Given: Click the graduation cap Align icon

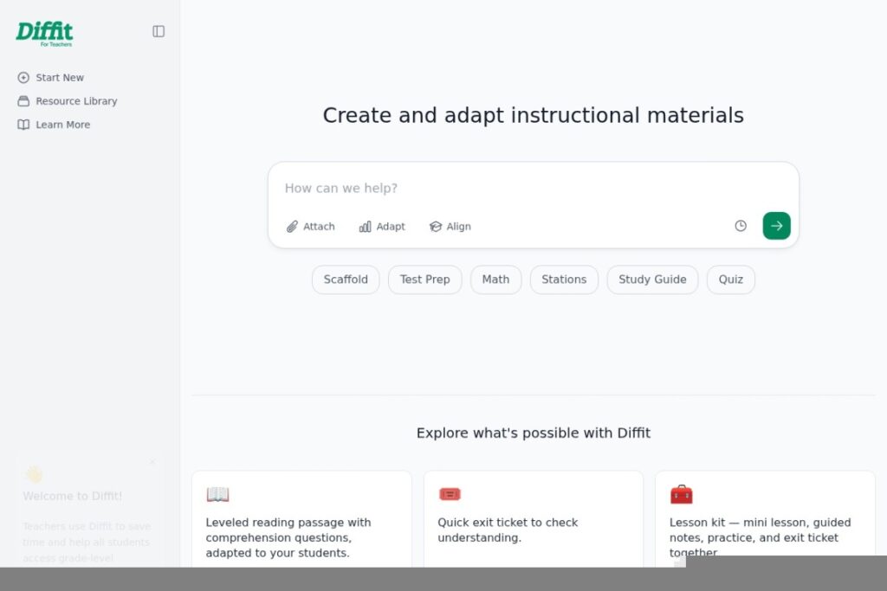Looking at the screenshot, I should click(x=435, y=227).
